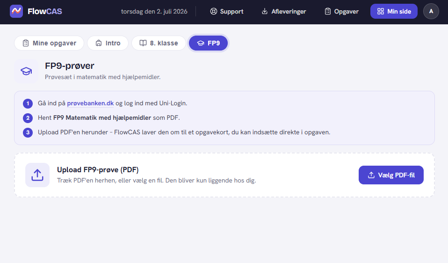Open Opgaver from the top navigation
This screenshot has width=448, height=263.
pyautogui.click(x=342, y=11)
